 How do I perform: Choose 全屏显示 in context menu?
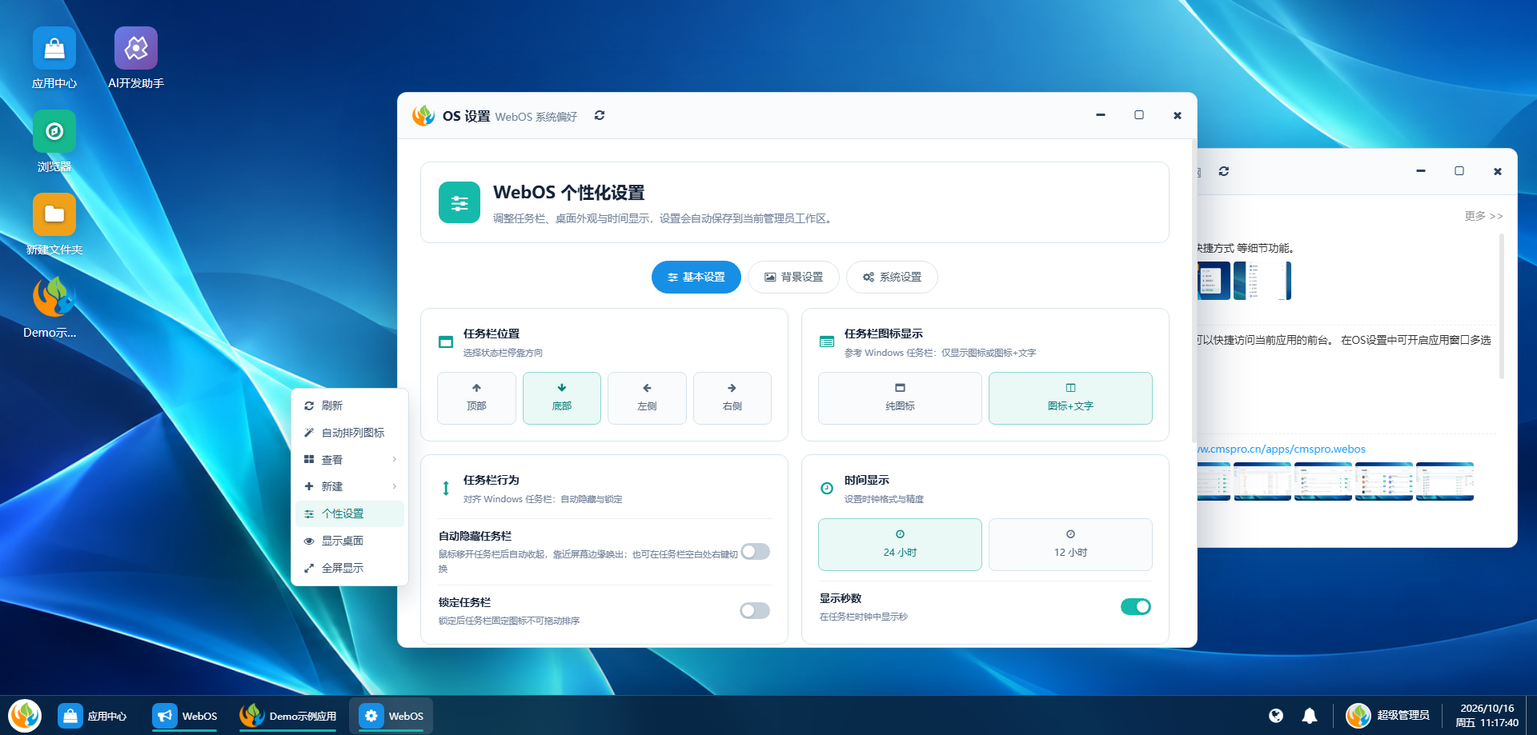[x=350, y=568]
